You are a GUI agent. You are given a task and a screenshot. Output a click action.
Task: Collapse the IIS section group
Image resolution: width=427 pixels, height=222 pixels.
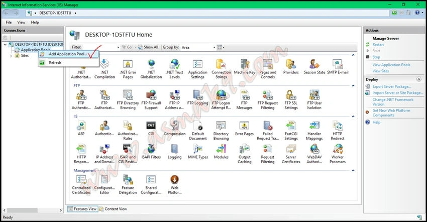click(x=353, y=117)
